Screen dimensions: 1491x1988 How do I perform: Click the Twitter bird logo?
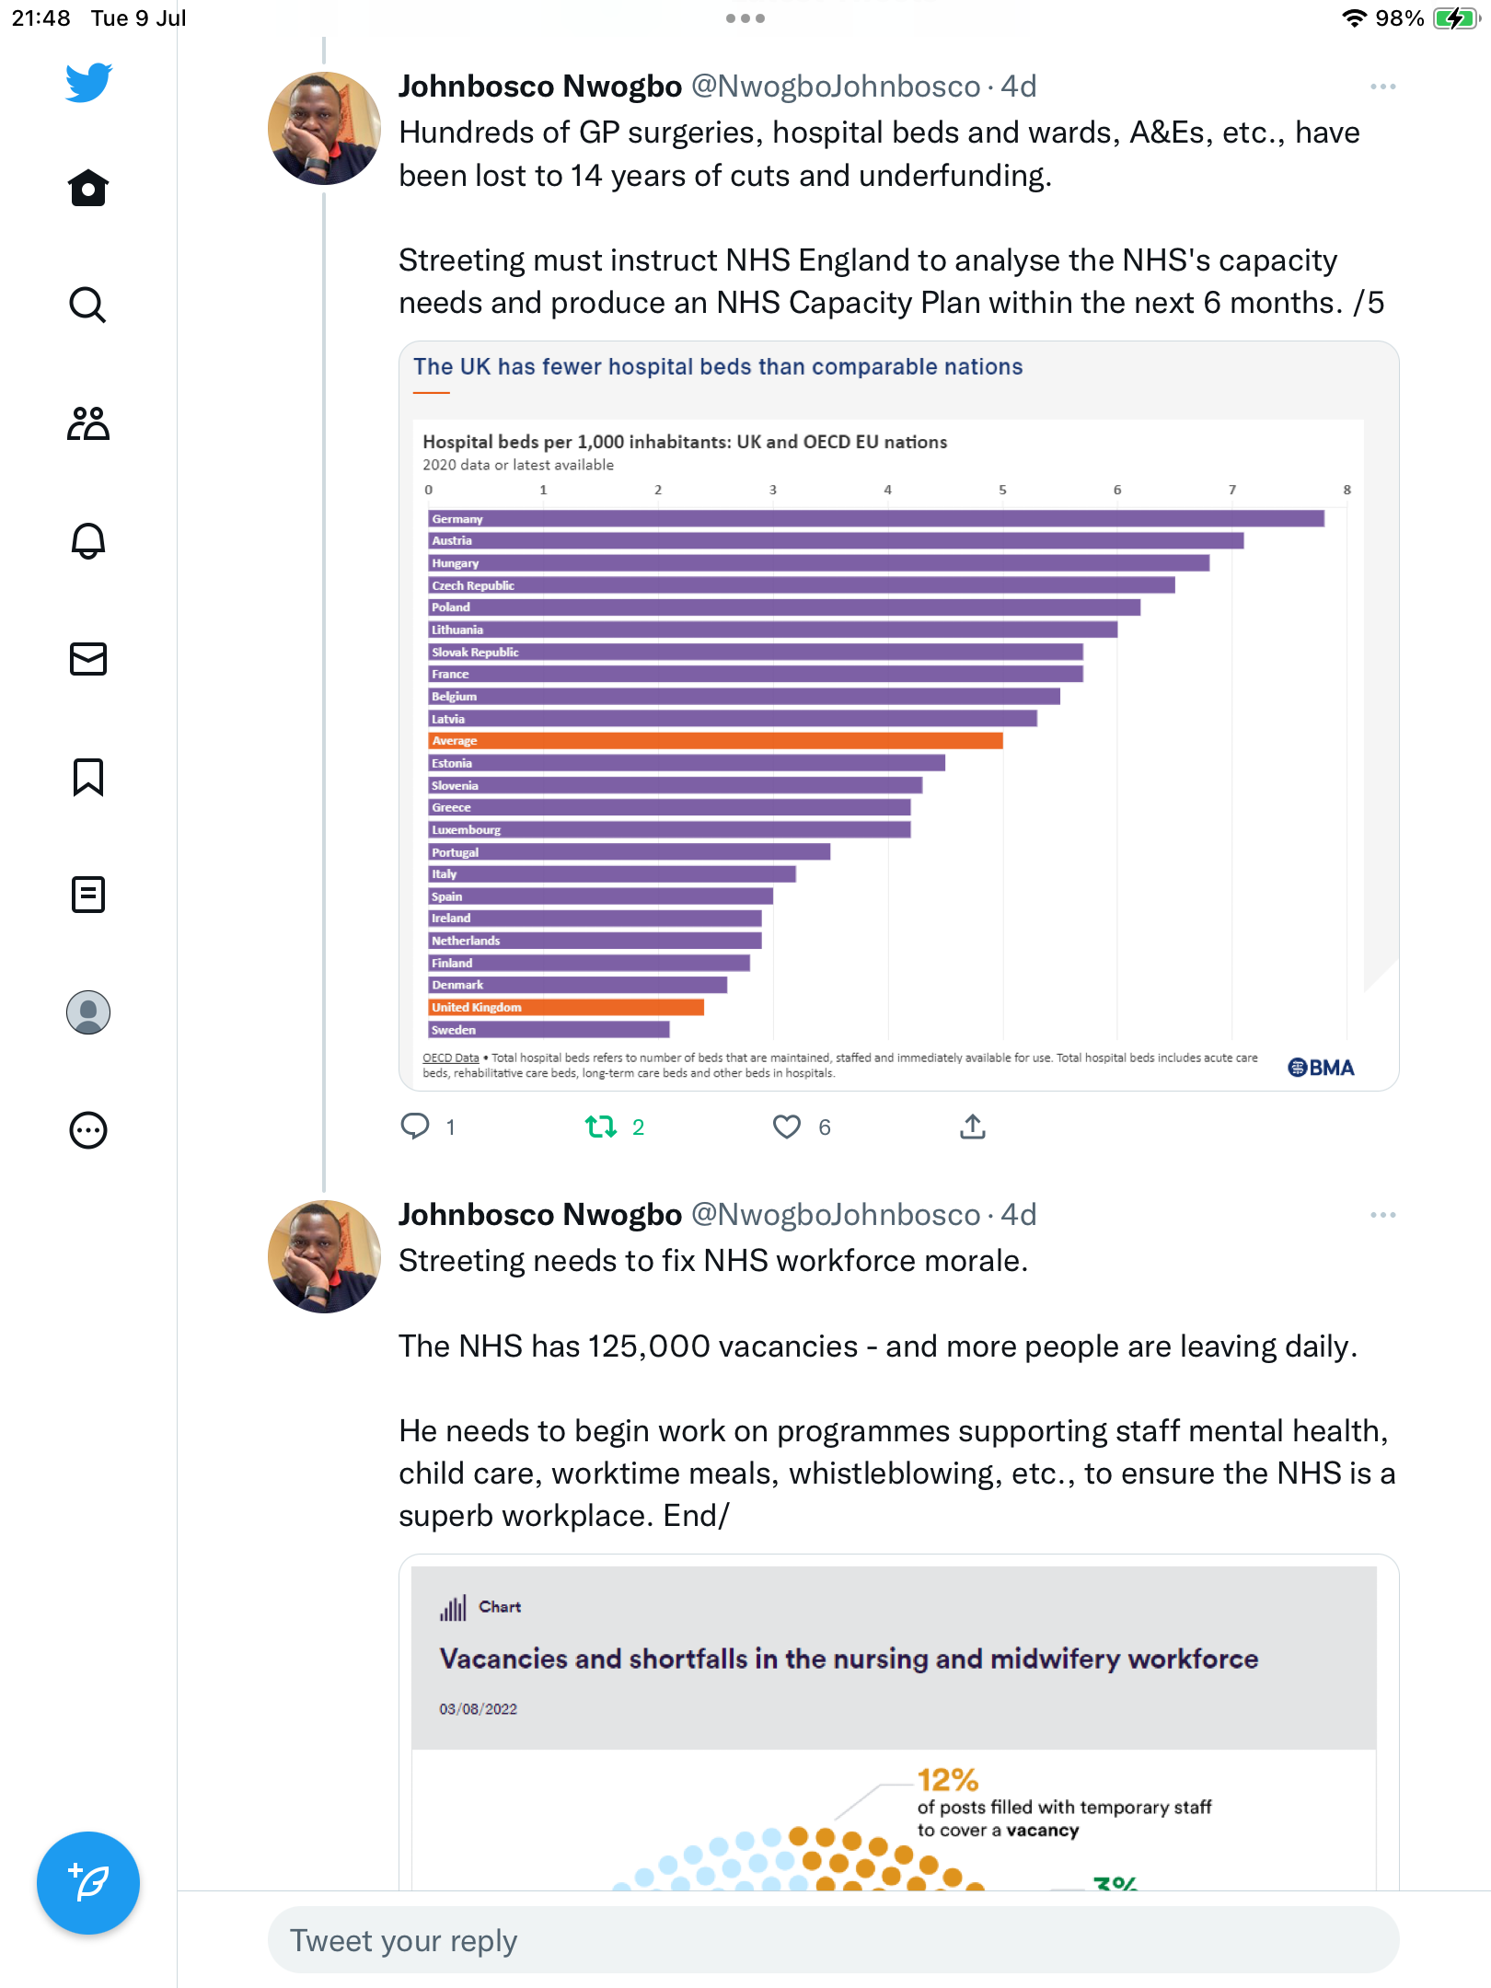[x=88, y=83]
